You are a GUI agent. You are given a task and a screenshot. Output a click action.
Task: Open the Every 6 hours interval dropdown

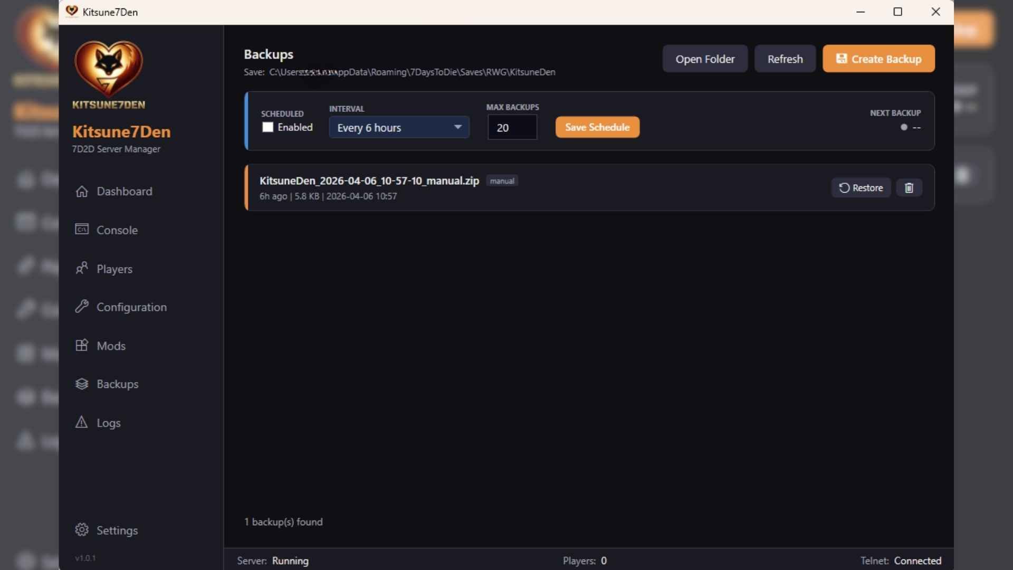click(x=390, y=127)
